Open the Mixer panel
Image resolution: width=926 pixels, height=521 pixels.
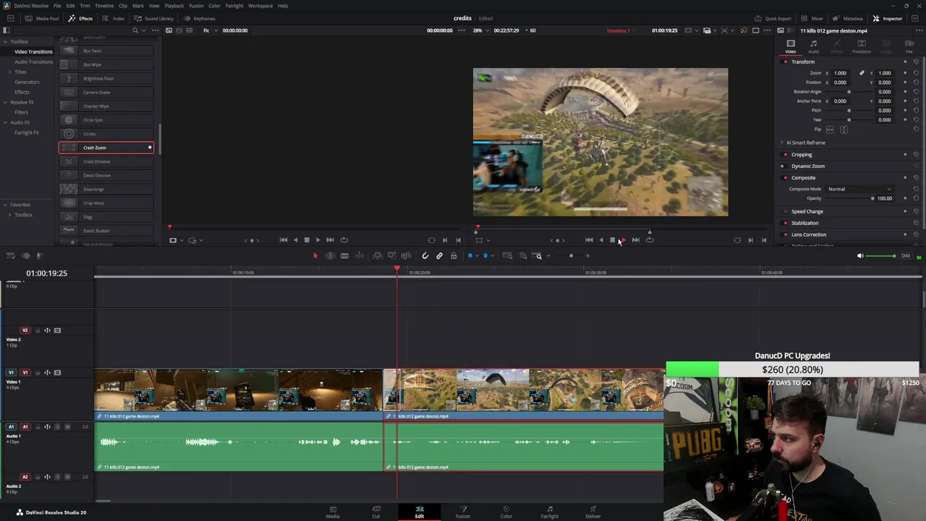coord(812,18)
